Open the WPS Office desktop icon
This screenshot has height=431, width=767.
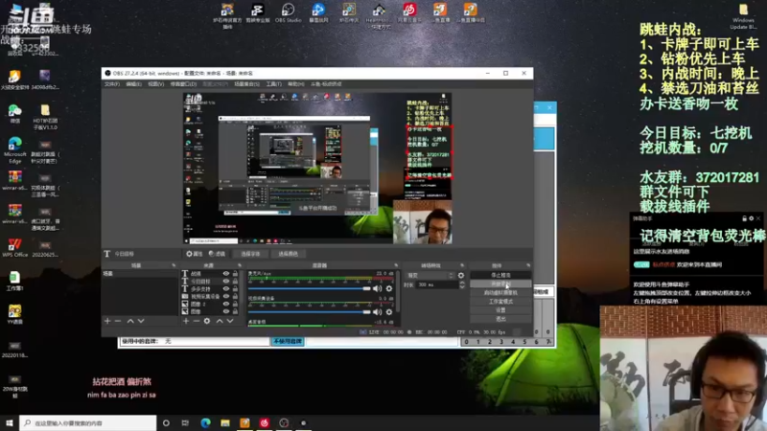pyautogui.click(x=14, y=248)
